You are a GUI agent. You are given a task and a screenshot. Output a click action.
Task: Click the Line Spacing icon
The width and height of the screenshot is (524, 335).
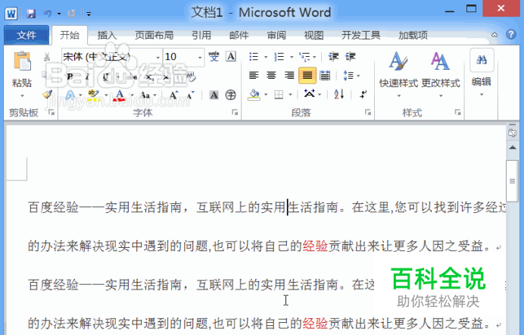pos(348,76)
